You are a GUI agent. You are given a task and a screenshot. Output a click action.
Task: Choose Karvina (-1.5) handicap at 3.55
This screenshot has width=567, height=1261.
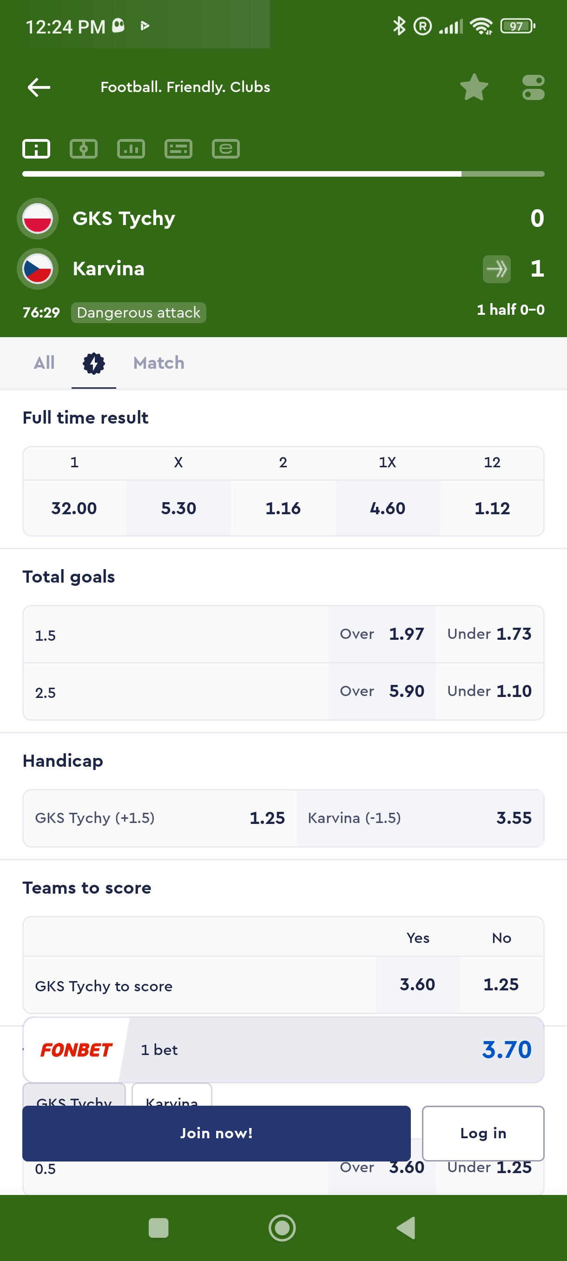420,817
